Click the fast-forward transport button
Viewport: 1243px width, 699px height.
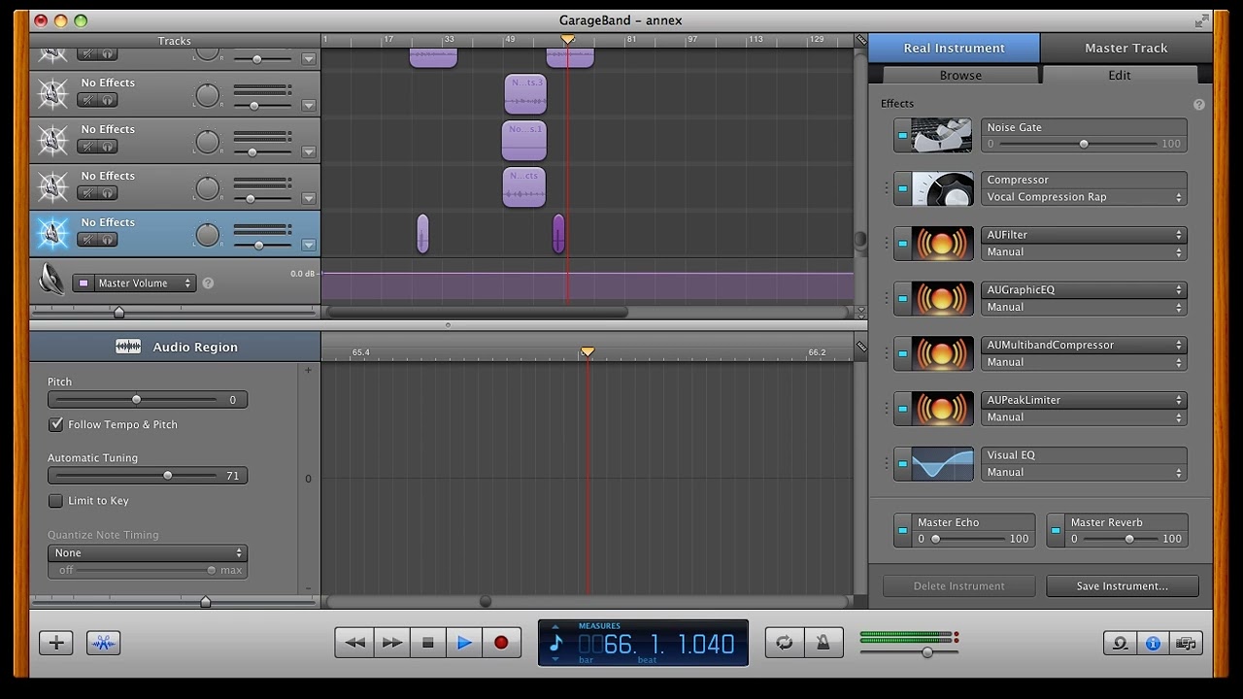(391, 643)
